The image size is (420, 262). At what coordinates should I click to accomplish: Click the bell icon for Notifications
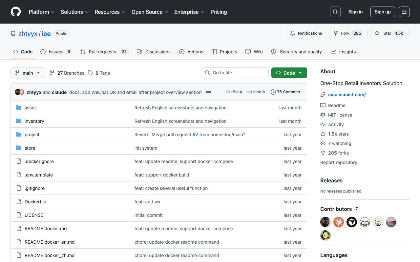pyautogui.click(x=293, y=33)
